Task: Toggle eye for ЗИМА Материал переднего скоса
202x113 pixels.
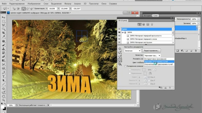Action: pyautogui.click(x=119, y=39)
